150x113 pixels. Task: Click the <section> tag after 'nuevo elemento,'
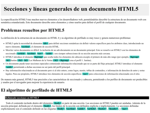point(26,47)
